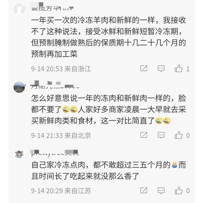The height and width of the screenshot is (203, 203).
Task: Open the third commenter's blurred username
Action: [x=55, y=153]
